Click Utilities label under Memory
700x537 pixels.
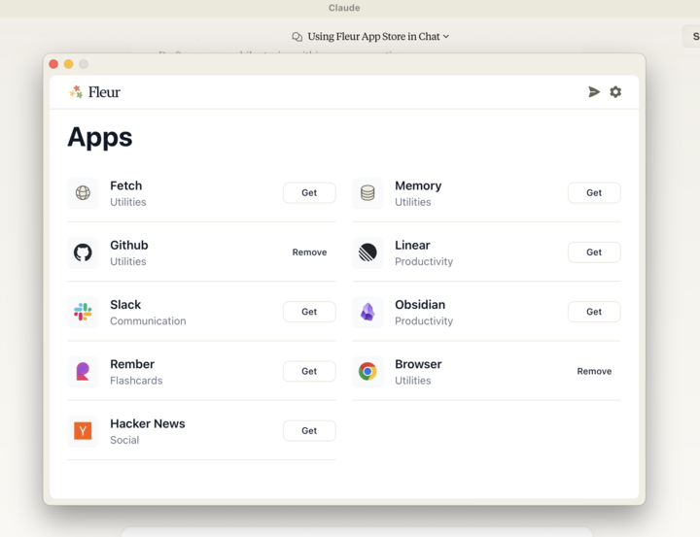point(413,202)
